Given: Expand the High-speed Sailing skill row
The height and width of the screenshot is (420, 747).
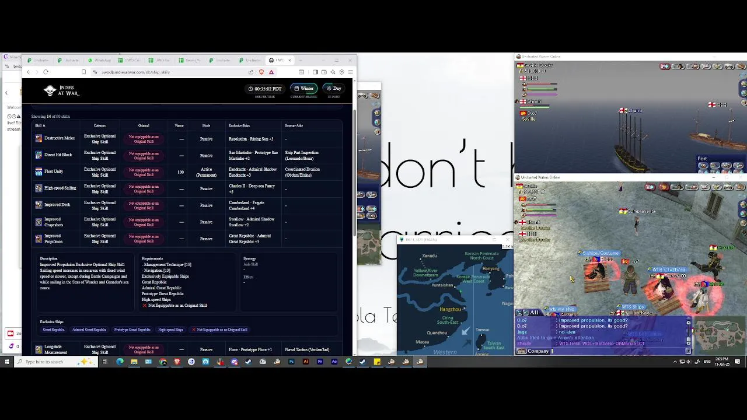Looking at the screenshot, I should (x=60, y=188).
